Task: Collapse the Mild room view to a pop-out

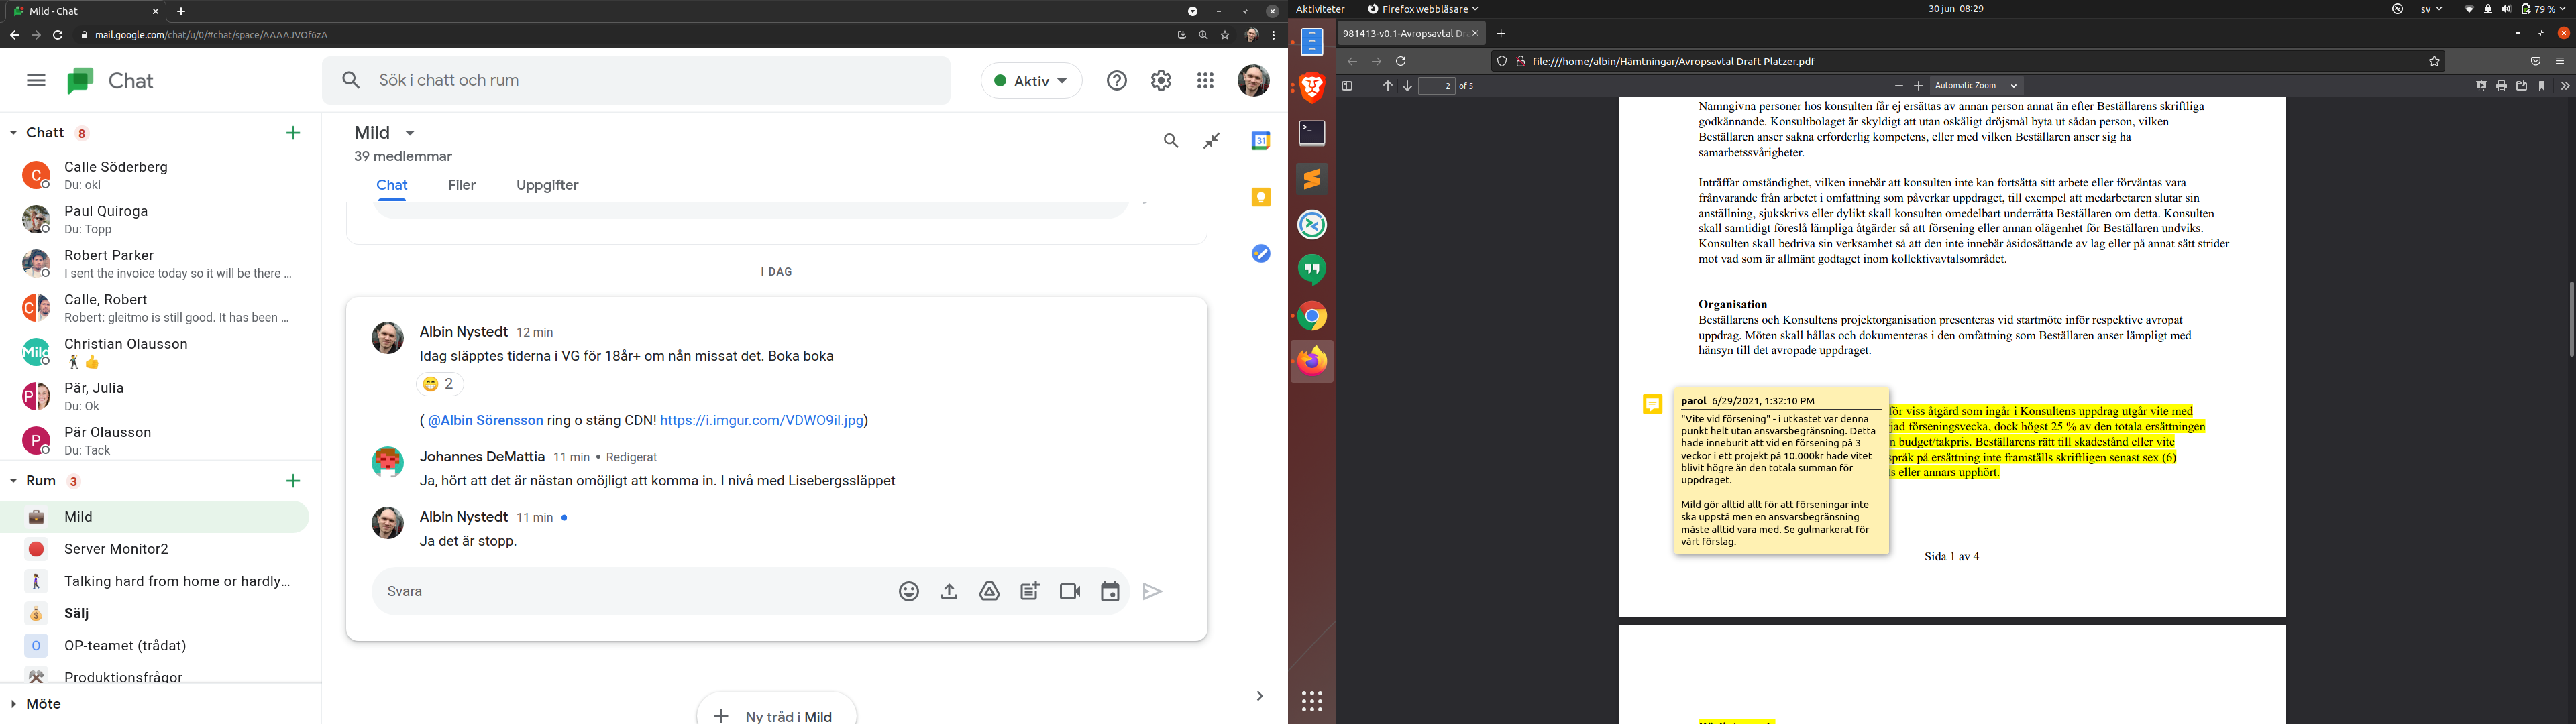Action: 1212,141
